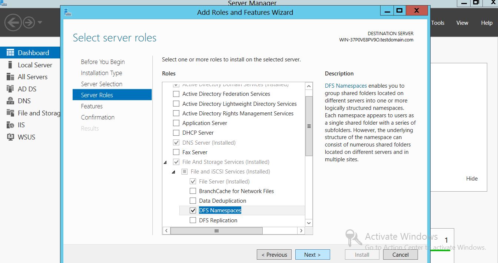This screenshot has width=498, height=263.
Task: Click the Dashboard icon in sidebar
Action: (x=10, y=53)
